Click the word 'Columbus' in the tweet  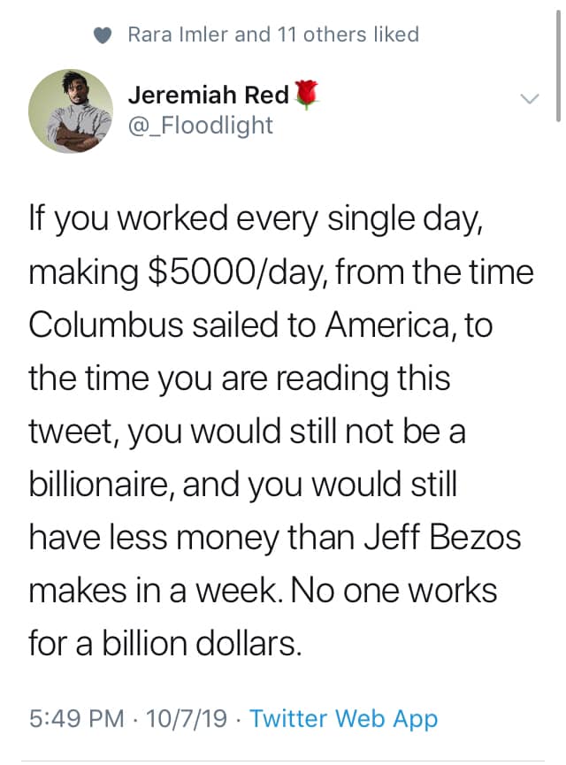[106, 325]
